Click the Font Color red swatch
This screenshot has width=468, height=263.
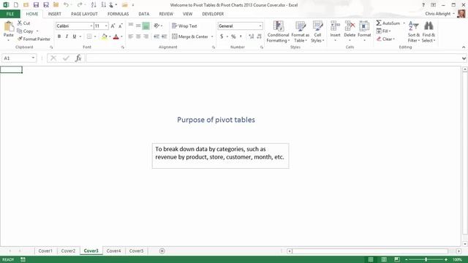point(116,37)
